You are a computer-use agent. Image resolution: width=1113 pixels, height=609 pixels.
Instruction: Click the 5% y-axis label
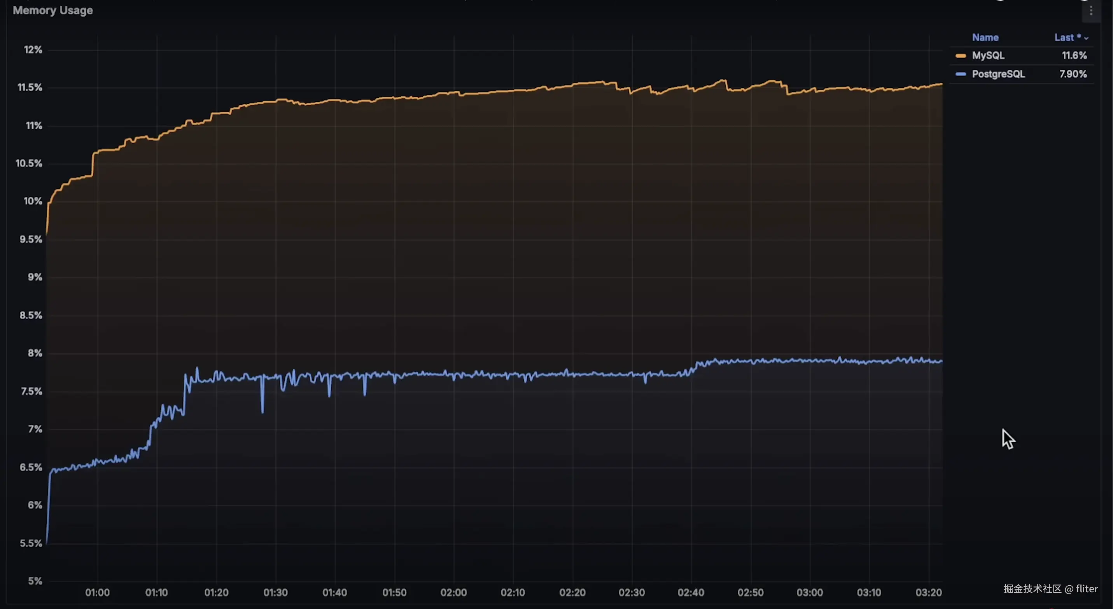point(35,581)
